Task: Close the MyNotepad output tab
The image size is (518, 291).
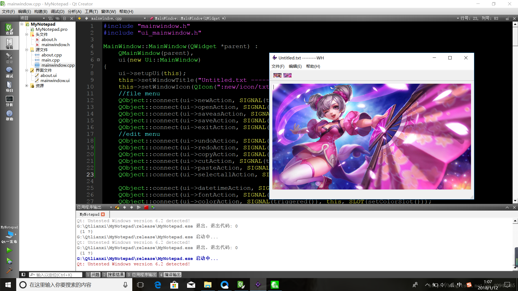Action: (x=103, y=214)
